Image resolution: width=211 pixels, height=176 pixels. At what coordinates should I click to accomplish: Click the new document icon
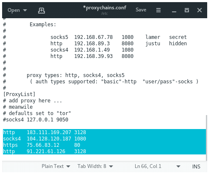point(42,11)
